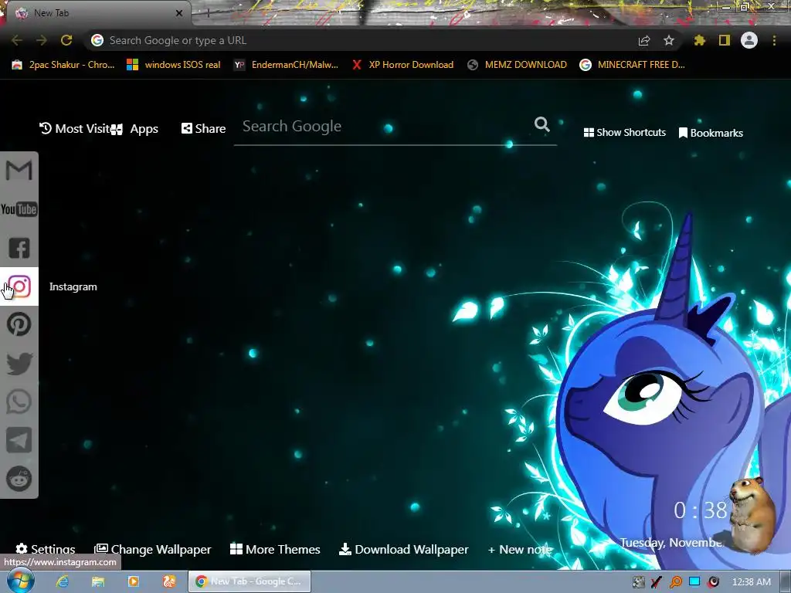This screenshot has width=791, height=593.
Task: Open Pinterest sidebar shortcut
Action: click(19, 324)
